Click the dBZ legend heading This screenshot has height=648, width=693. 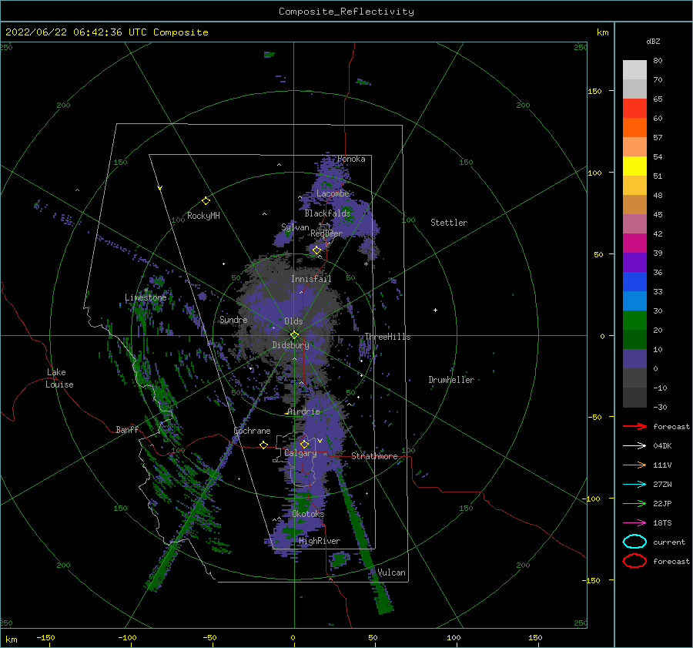(653, 41)
